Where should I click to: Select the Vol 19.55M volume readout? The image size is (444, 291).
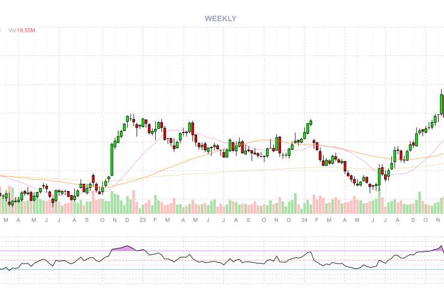(x=21, y=30)
